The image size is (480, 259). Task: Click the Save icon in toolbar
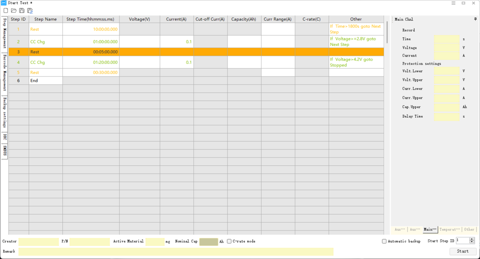coord(22,11)
